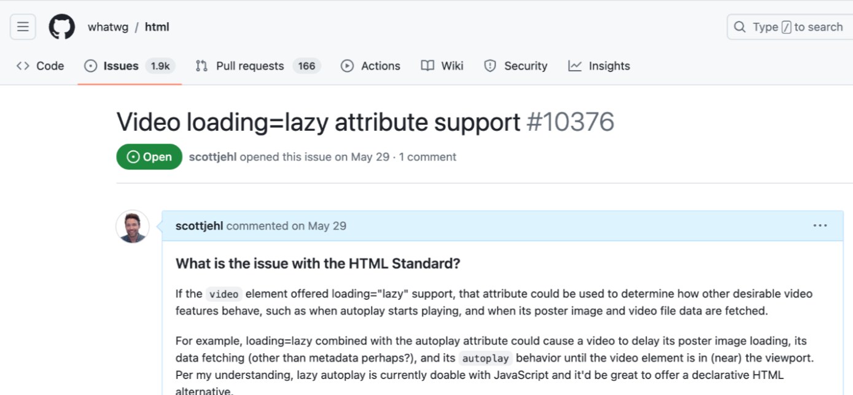Select the Issues tab

130,66
